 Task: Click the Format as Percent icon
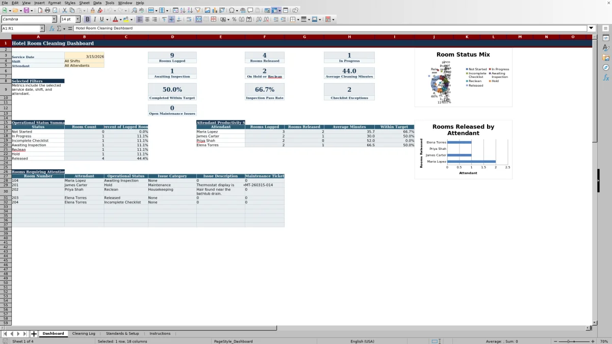(x=234, y=19)
